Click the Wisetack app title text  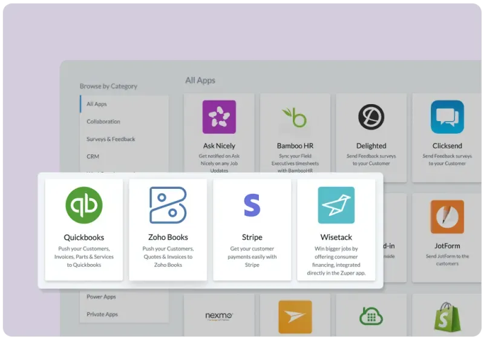(x=336, y=237)
